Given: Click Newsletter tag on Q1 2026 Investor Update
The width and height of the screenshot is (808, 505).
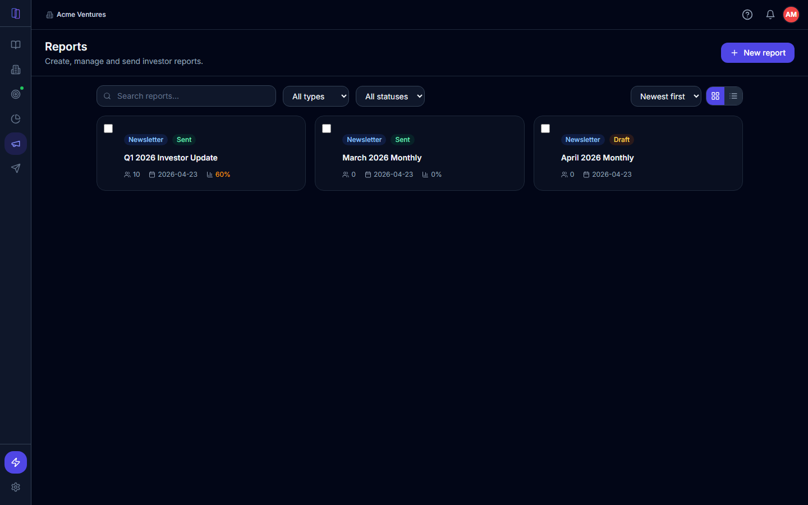Looking at the screenshot, I should tap(146, 140).
